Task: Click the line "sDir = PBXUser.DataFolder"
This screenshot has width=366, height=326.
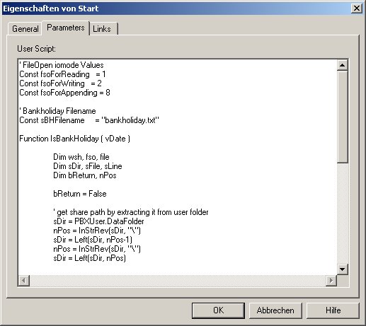Action: coord(98,221)
